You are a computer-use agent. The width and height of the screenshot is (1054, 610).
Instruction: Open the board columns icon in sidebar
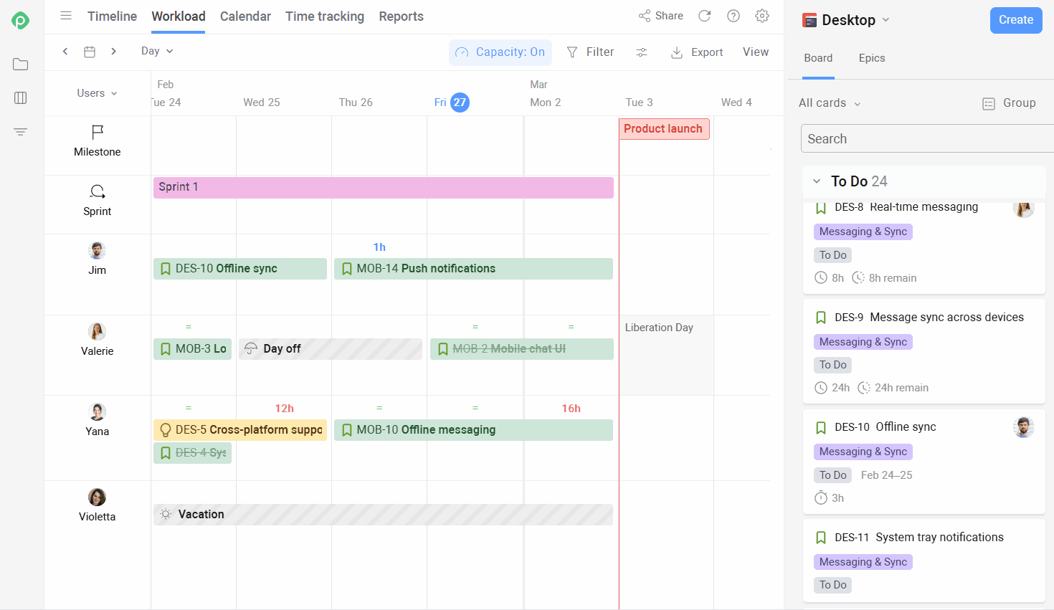(21, 97)
